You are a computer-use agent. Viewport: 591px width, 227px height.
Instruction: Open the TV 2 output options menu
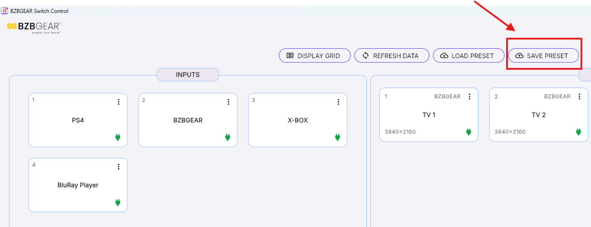(579, 97)
